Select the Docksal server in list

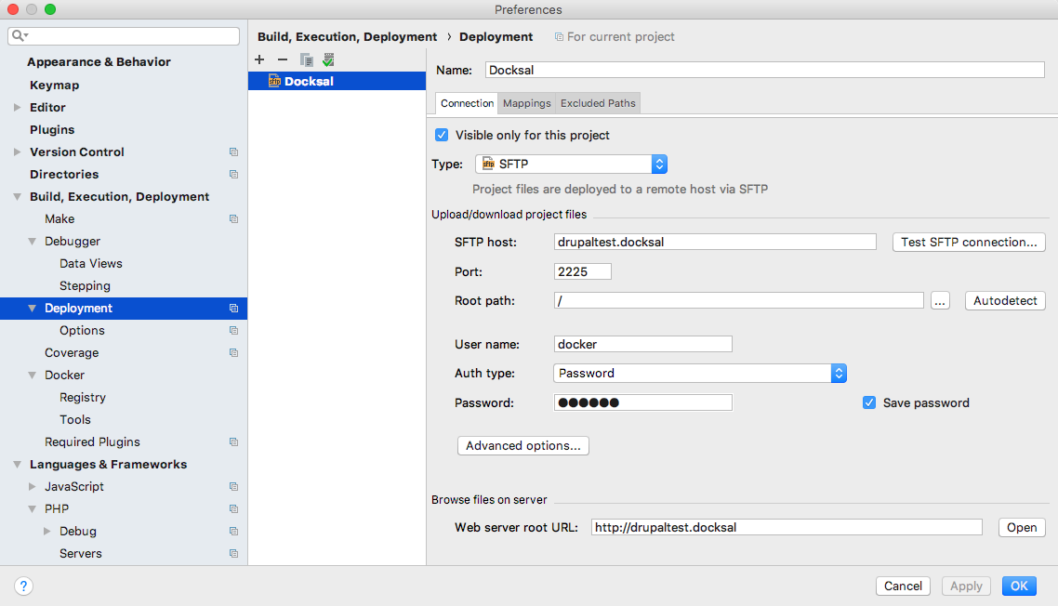309,81
